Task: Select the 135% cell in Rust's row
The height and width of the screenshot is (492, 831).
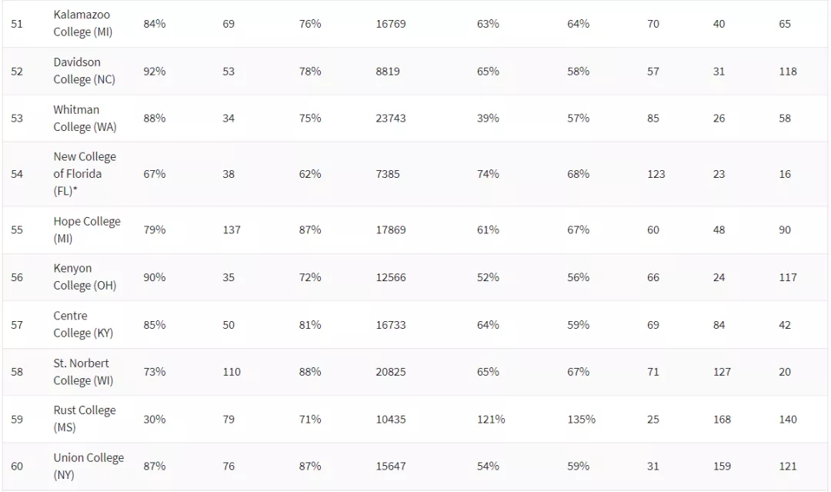Action: (581, 419)
